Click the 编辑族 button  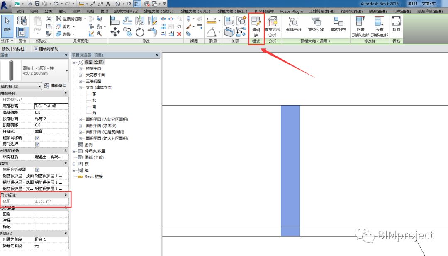pyautogui.click(x=256, y=27)
